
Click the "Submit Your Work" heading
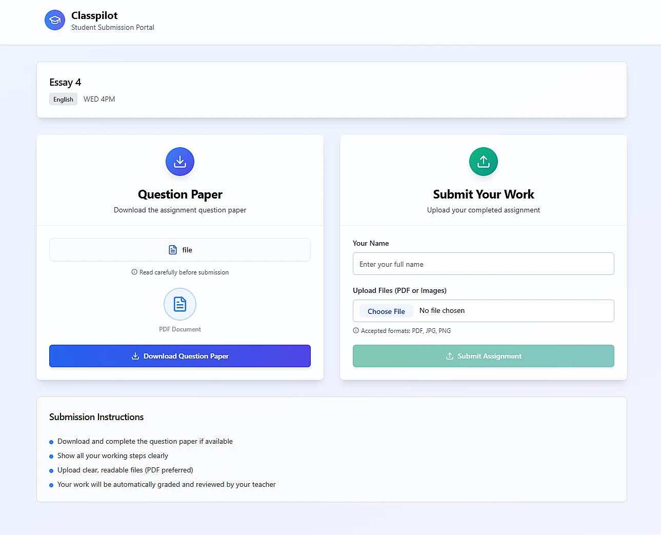484,194
